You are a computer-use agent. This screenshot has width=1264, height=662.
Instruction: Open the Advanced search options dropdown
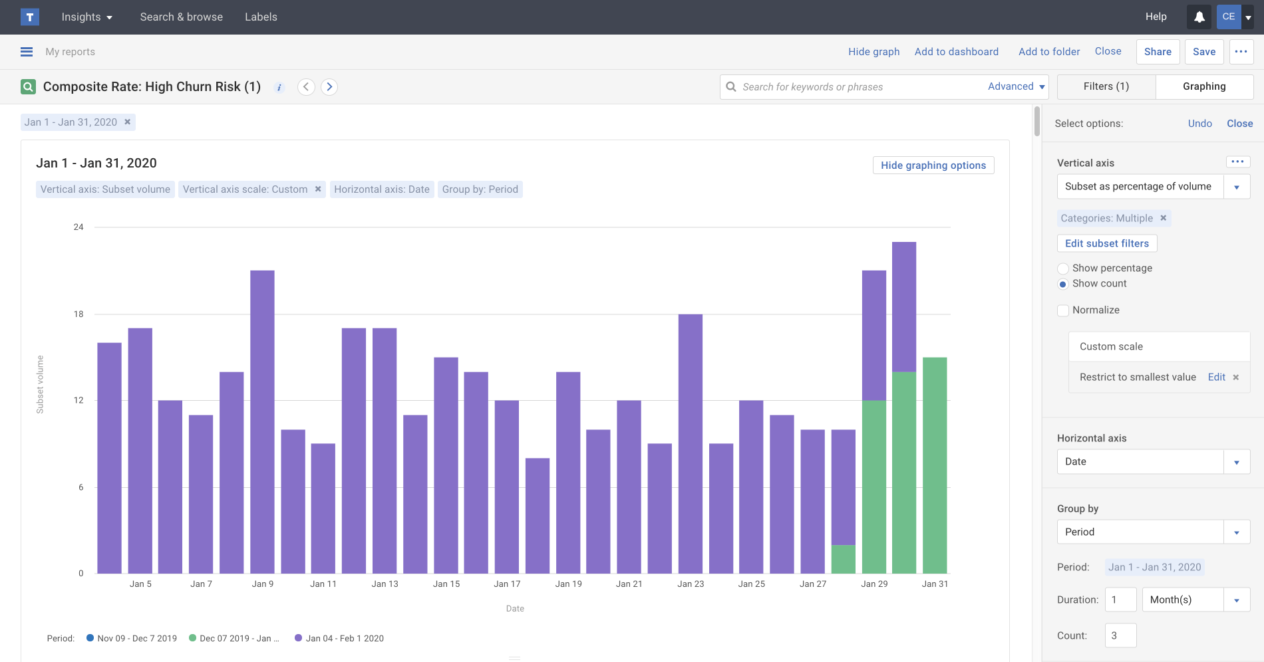[1014, 86]
